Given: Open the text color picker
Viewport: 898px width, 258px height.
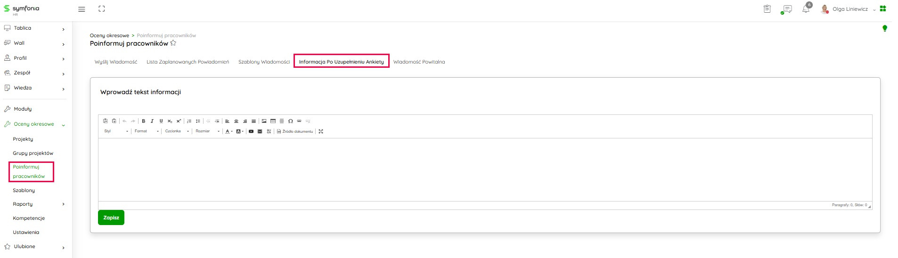Looking at the screenshot, I should (229, 131).
